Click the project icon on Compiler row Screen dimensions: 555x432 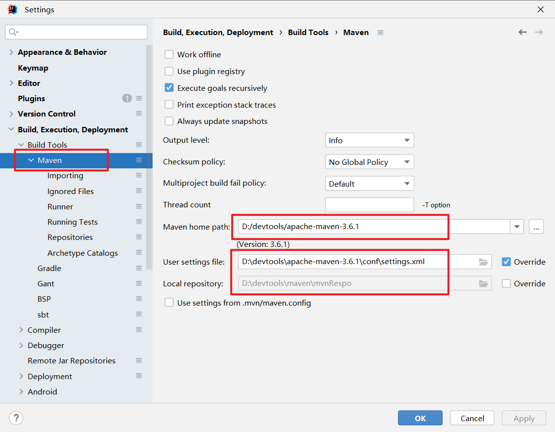coord(139,330)
